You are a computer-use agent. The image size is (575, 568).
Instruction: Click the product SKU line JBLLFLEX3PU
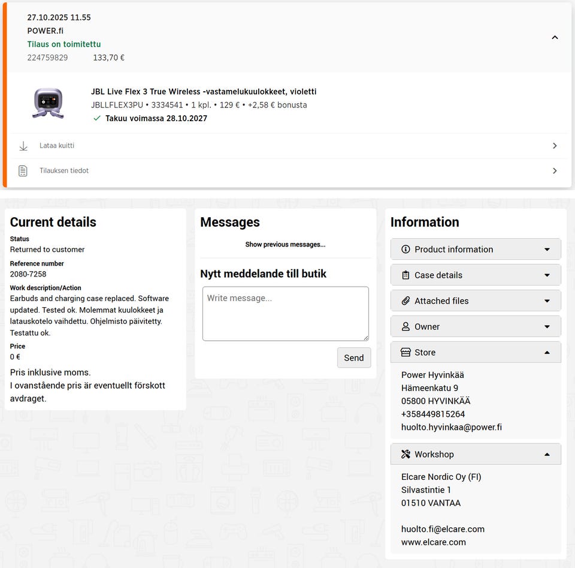pos(199,105)
